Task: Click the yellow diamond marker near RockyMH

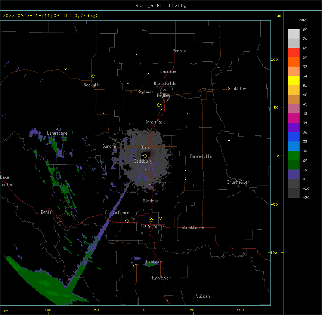Action: 93,76
